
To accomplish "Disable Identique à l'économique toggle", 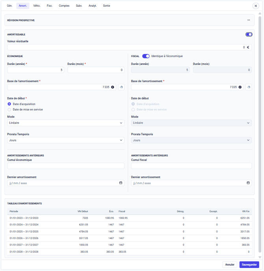I will coord(146,56).
